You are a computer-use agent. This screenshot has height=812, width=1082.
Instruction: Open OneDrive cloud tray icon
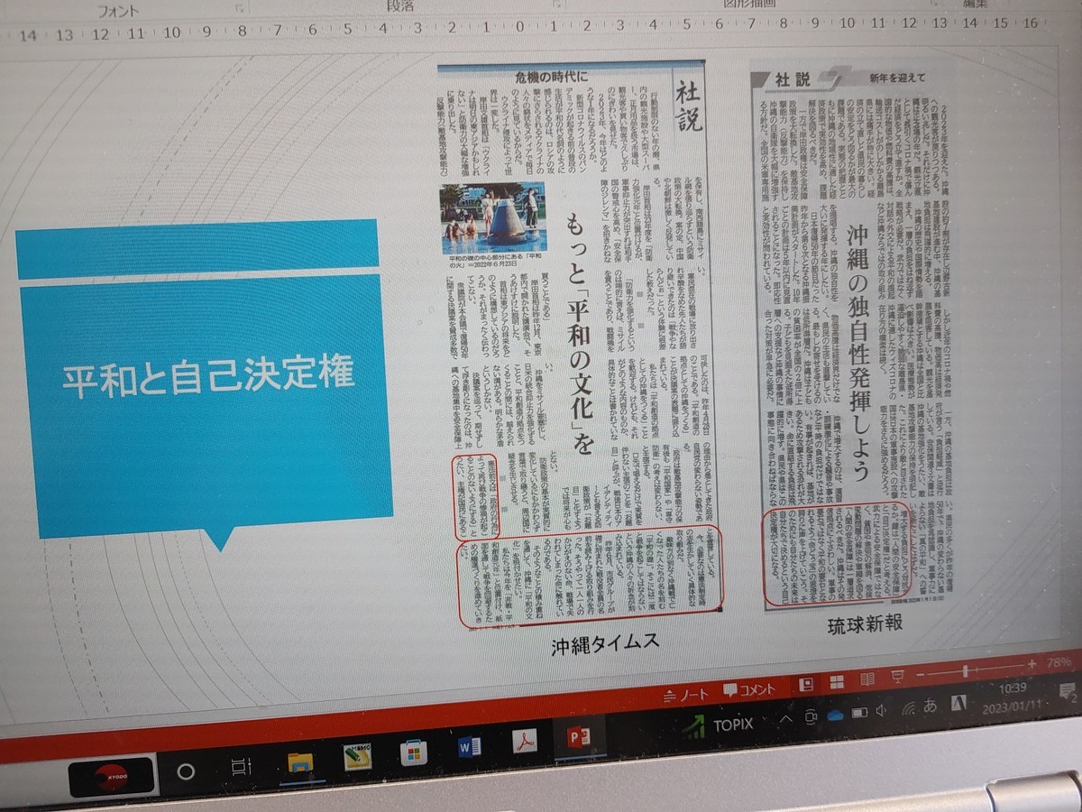(835, 714)
